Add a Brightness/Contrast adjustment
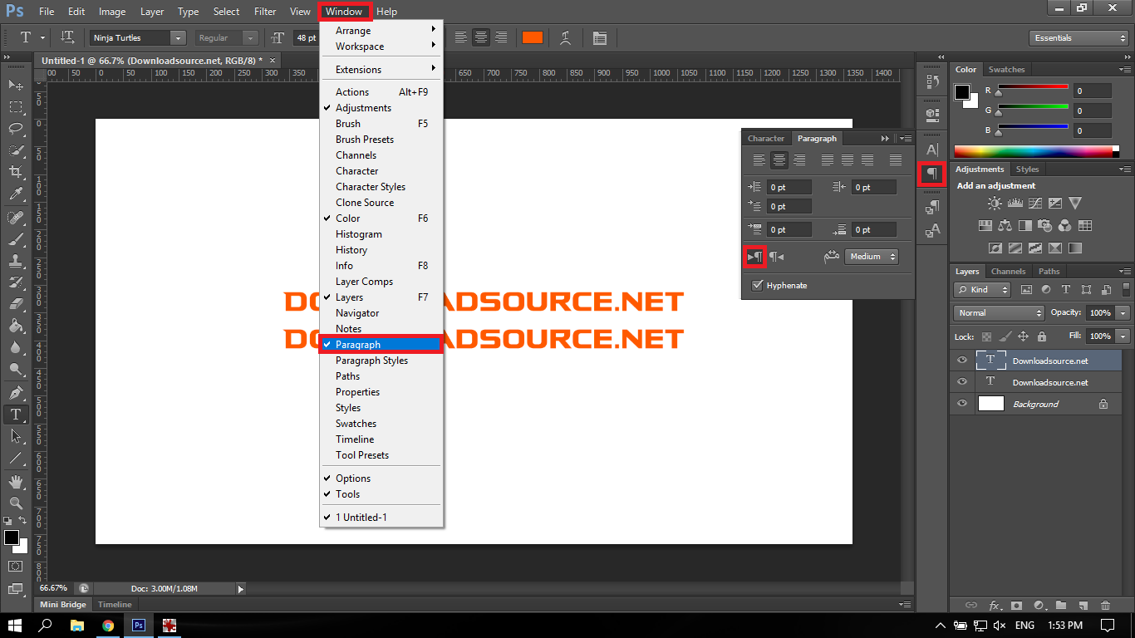 pyautogui.click(x=995, y=203)
